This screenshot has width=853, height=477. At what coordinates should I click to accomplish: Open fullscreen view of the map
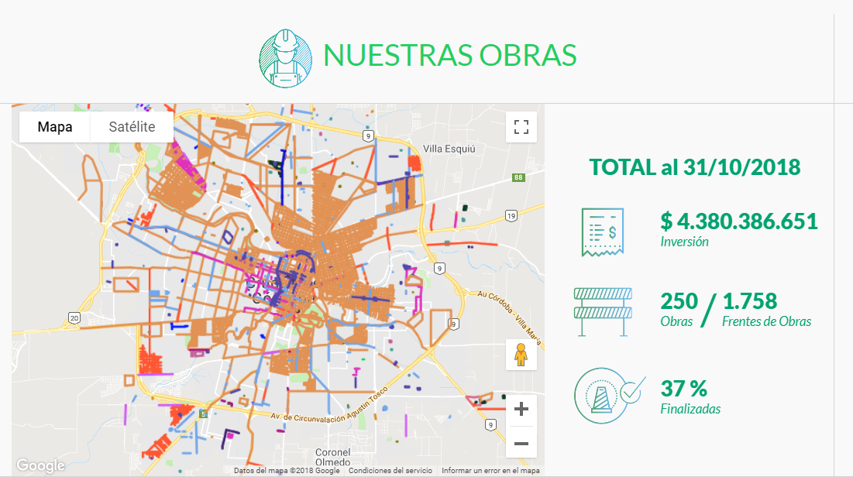pos(521,126)
